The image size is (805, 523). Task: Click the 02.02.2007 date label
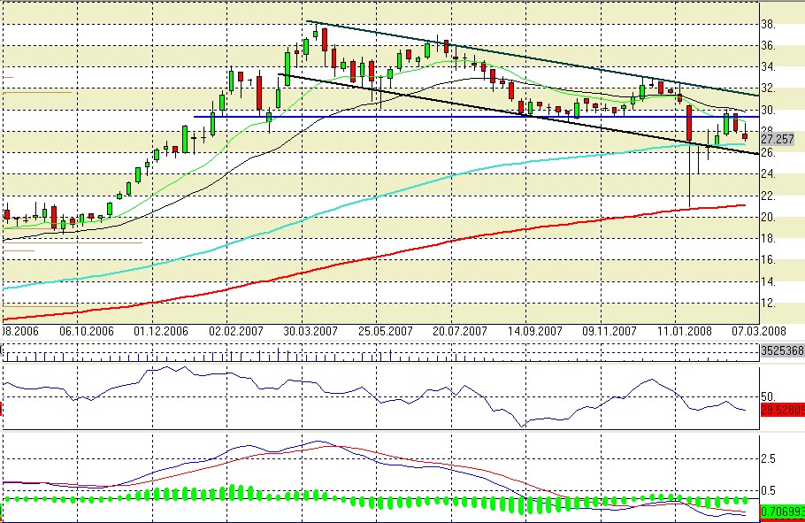pos(235,331)
